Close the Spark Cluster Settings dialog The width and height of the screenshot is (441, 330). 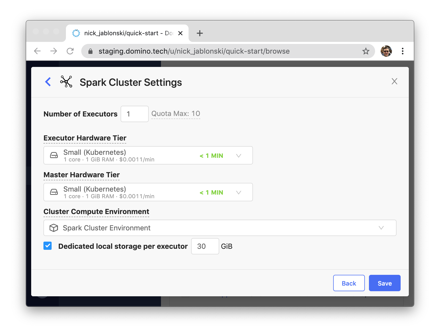[x=394, y=81]
